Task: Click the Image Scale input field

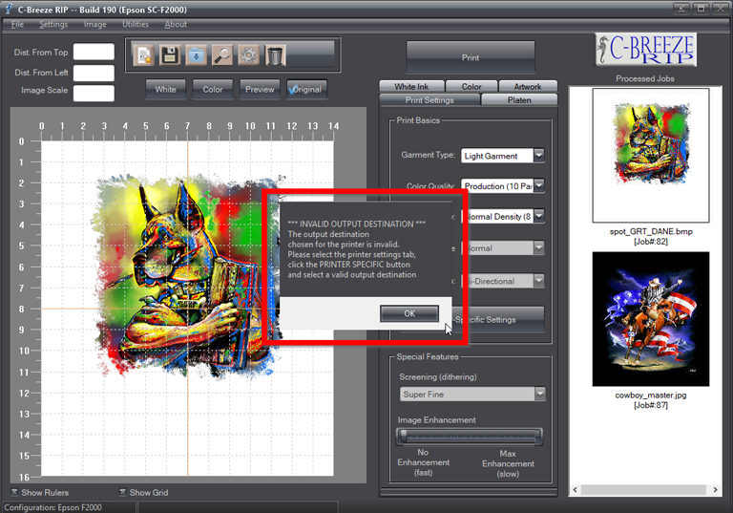Action: click(94, 93)
